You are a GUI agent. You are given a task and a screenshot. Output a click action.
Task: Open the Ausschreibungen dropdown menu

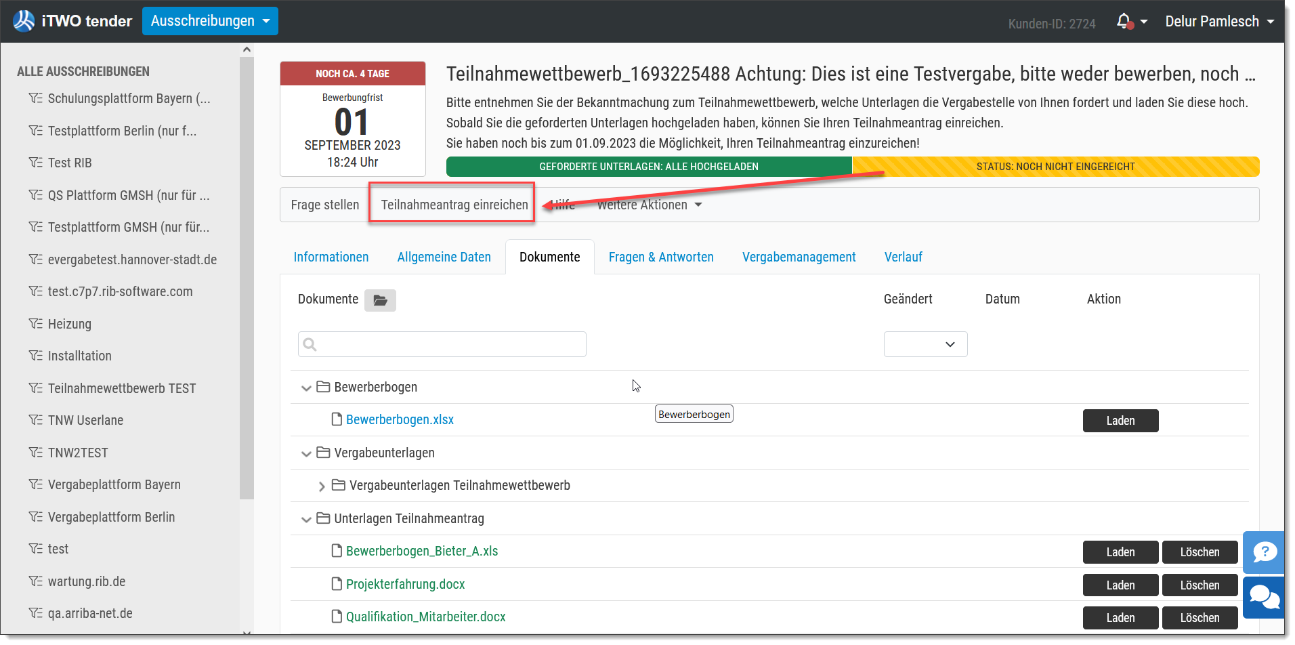(210, 21)
